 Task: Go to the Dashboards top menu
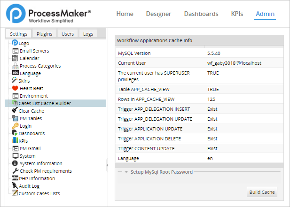pos(201,14)
